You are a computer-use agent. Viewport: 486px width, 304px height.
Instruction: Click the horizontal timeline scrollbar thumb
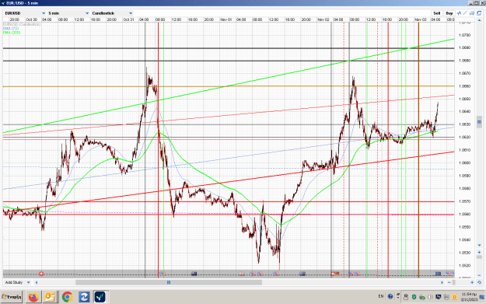click(169, 282)
